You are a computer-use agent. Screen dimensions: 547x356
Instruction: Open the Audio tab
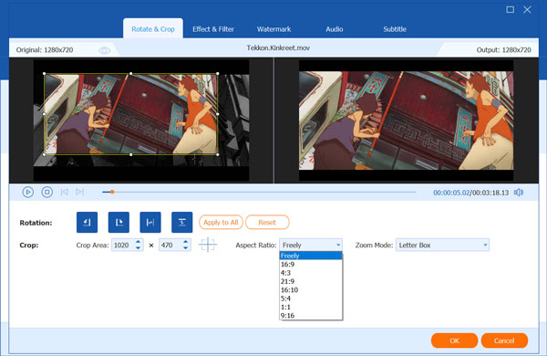coord(335,29)
